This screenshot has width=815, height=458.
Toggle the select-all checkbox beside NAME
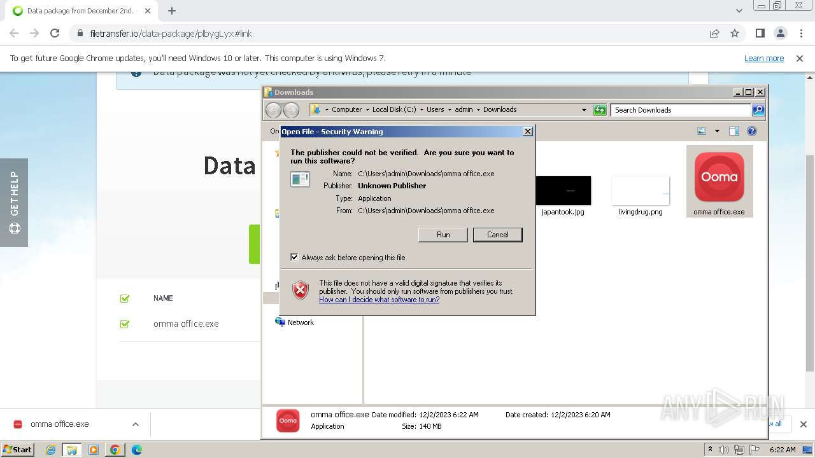tap(125, 298)
